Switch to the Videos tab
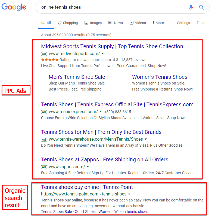The image size is (215, 217). [x=138, y=23]
